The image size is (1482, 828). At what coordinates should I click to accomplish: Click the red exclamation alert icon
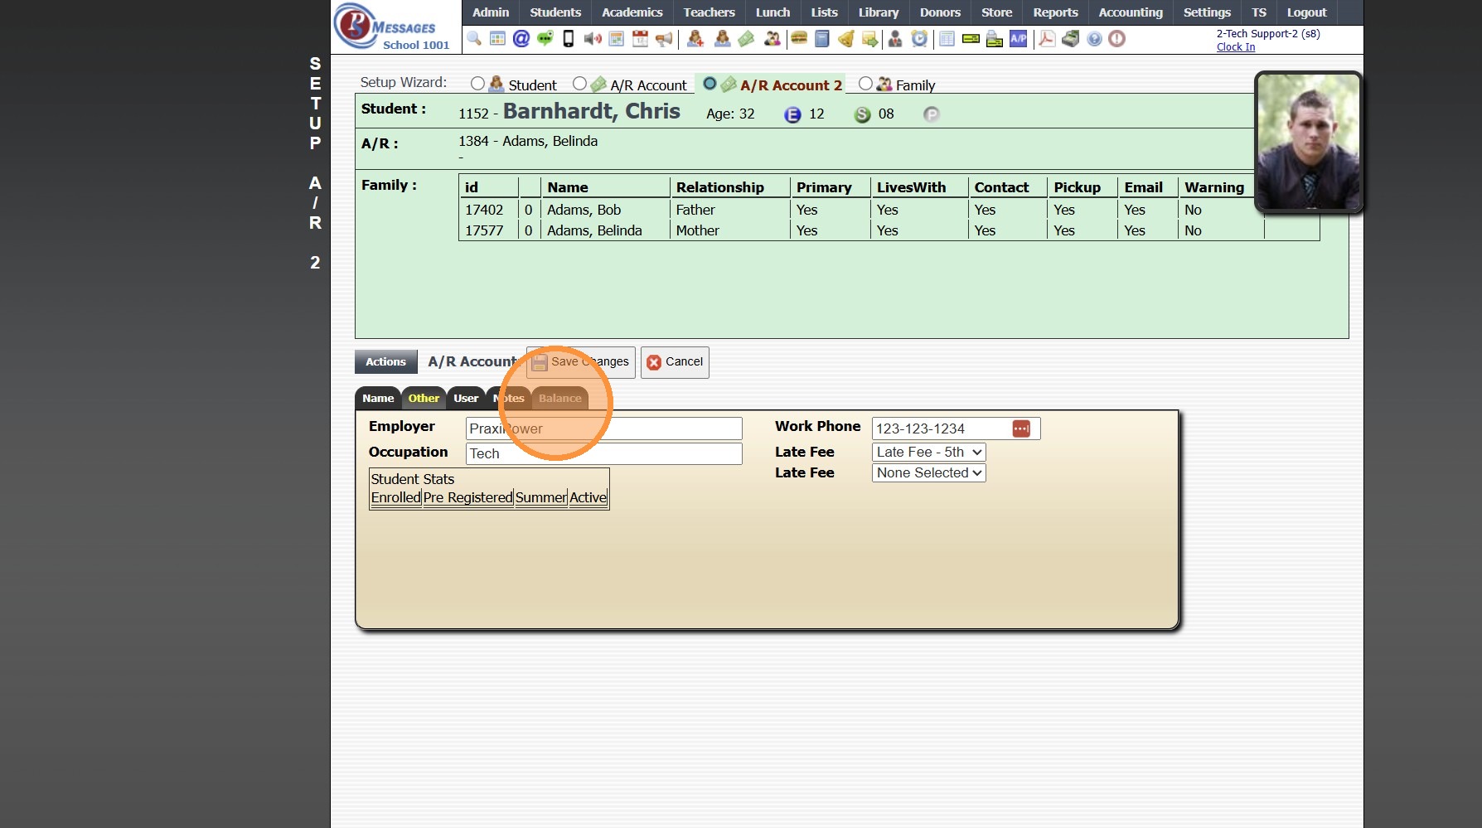point(1117,39)
